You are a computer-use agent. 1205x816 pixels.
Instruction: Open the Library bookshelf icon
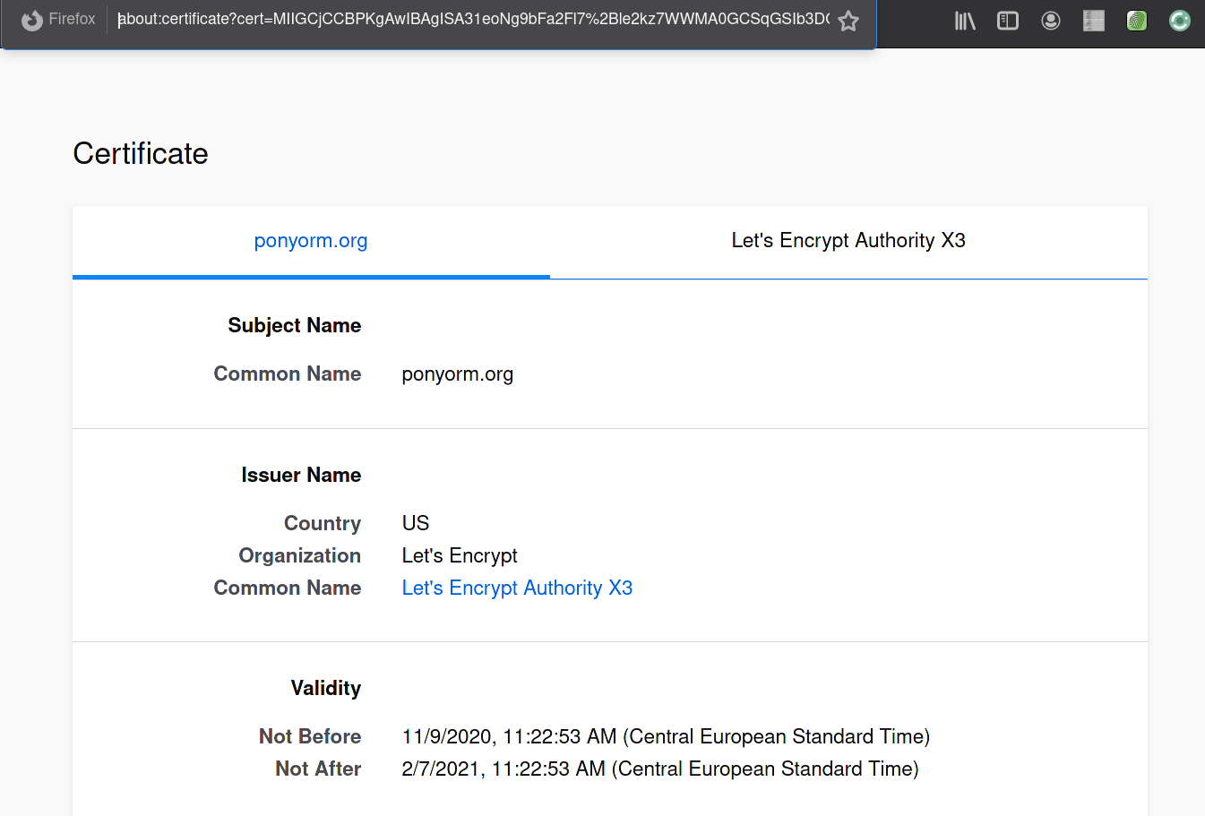tap(965, 21)
